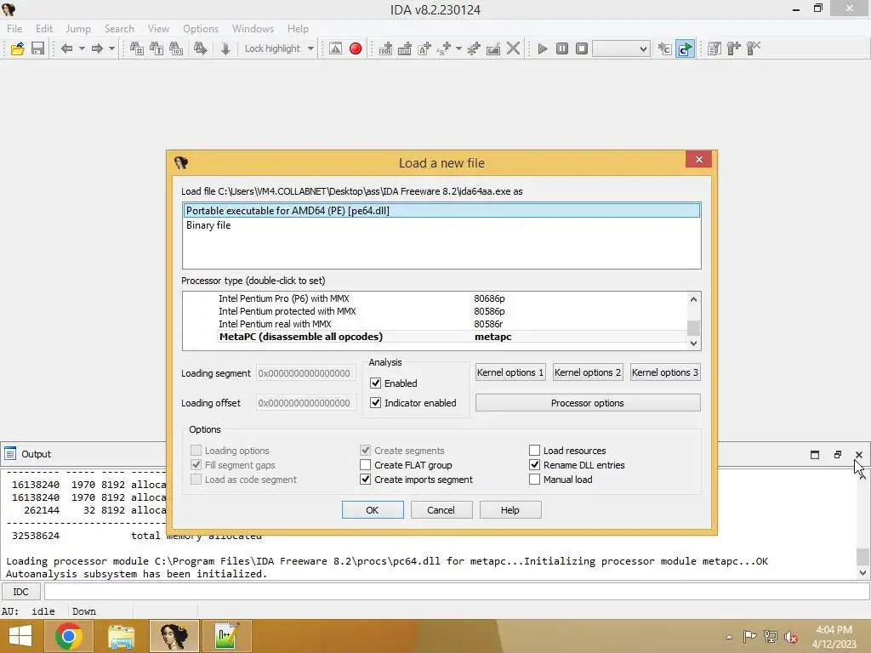Open the debugger selection combo box
This screenshot has height=653, width=871.
point(621,48)
